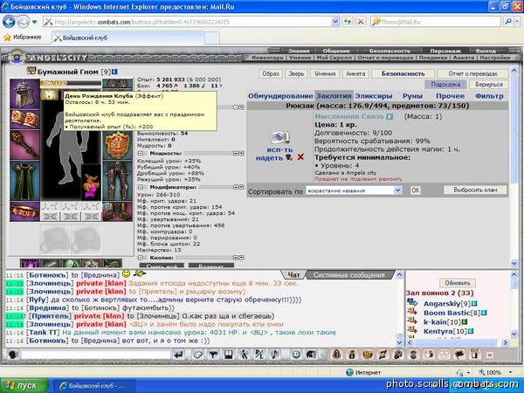Screen dimensions: 524x393
Task: Click in the chat message input field
Action: tap(96, 355)
